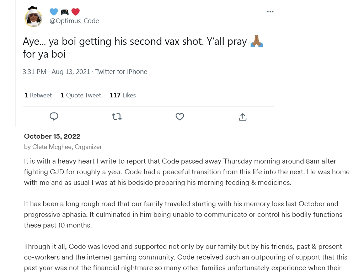View the 117 Likes list

[123, 95]
